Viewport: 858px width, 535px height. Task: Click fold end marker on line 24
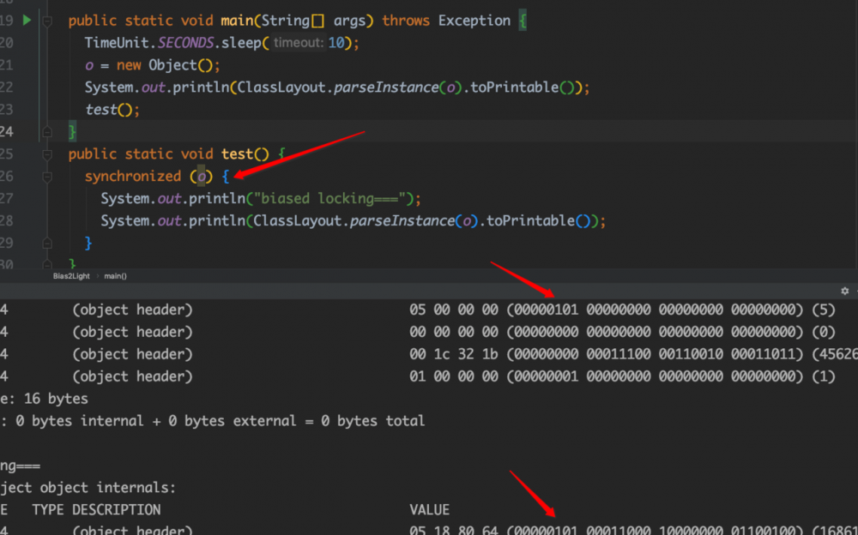(x=48, y=132)
